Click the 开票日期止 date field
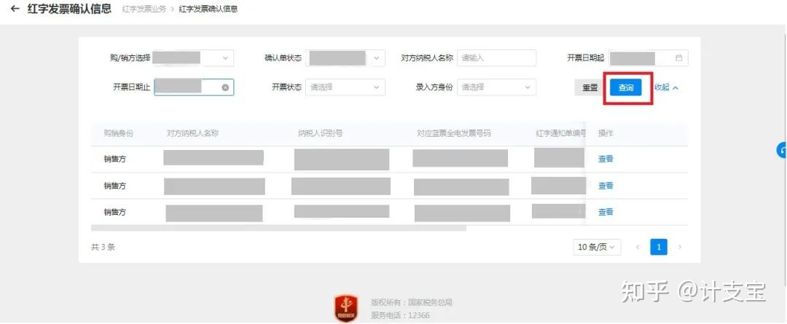The height and width of the screenshot is (324, 787). pyautogui.click(x=194, y=87)
